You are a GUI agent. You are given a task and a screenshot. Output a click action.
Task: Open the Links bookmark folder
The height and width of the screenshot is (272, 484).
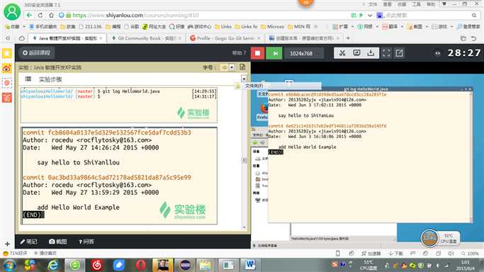[223, 26]
